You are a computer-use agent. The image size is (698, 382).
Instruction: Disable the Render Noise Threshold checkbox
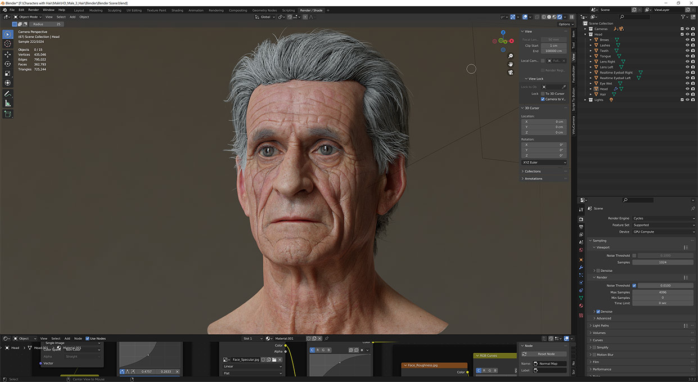point(634,286)
